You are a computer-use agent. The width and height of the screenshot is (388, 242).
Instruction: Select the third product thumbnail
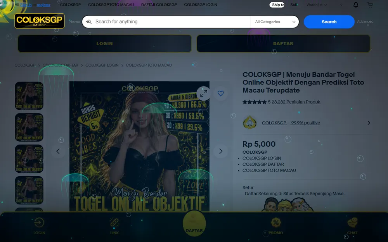[29, 159]
